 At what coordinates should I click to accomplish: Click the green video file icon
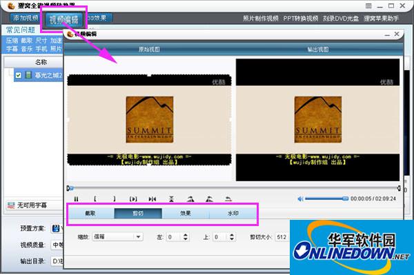click(28, 75)
